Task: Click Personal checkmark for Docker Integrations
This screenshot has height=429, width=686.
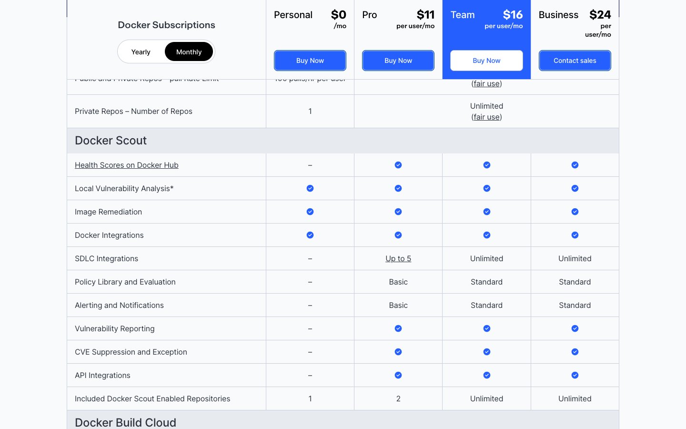Action: click(310, 235)
